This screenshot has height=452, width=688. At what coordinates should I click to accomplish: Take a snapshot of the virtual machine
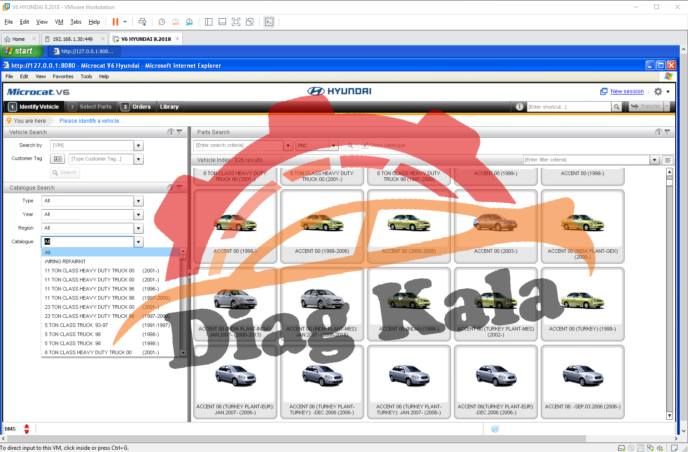(x=161, y=22)
